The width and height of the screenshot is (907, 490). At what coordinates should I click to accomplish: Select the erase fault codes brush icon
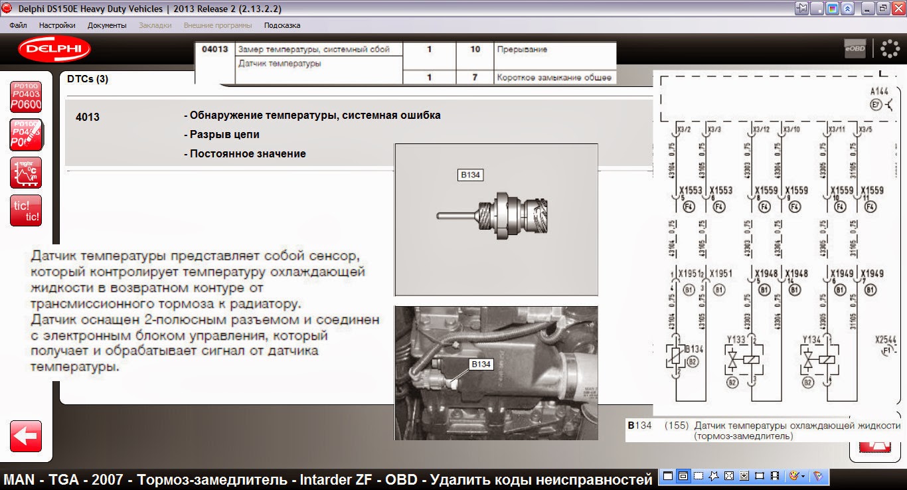(26, 135)
